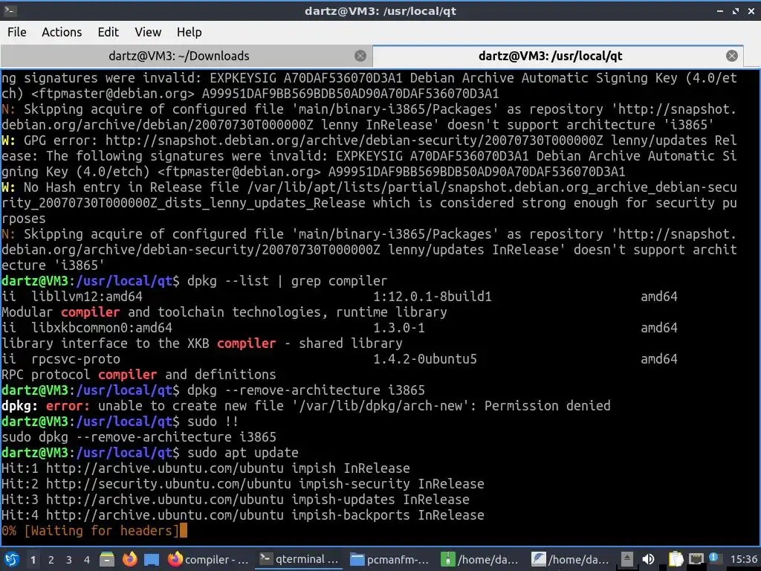The height and width of the screenshot is (571, 761).
Task: Click the network status tray icon
Action: (696, 559)
